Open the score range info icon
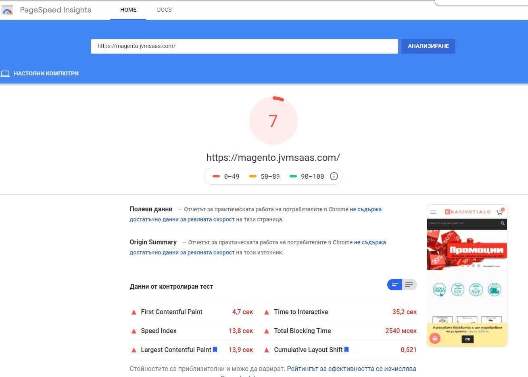This screenshot has height=377, width=528. coord(334,176)
